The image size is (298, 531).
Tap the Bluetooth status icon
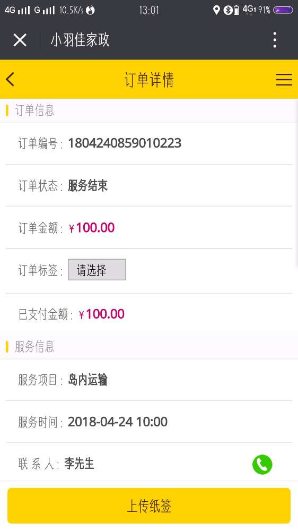click(x=227, y=10)
